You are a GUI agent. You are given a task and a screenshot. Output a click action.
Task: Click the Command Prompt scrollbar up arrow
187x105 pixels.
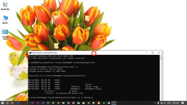click(161, 56)
